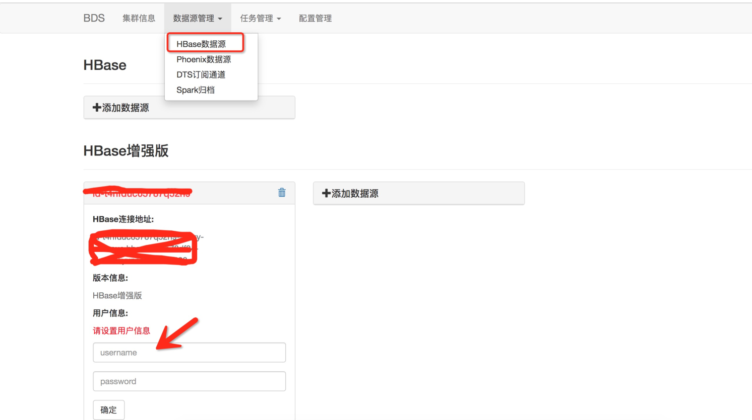
Task: Collapse the 数据源管理 dropdown menu
Action: click(x=198, y=18)
